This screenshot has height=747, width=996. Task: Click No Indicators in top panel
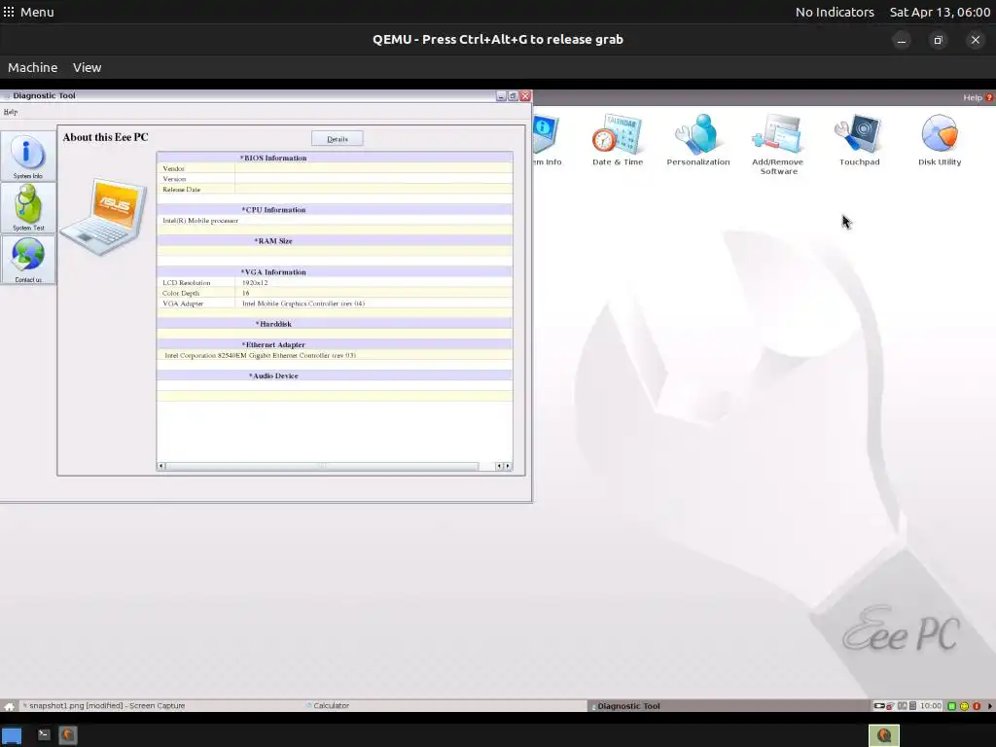(x=835, y=12)
